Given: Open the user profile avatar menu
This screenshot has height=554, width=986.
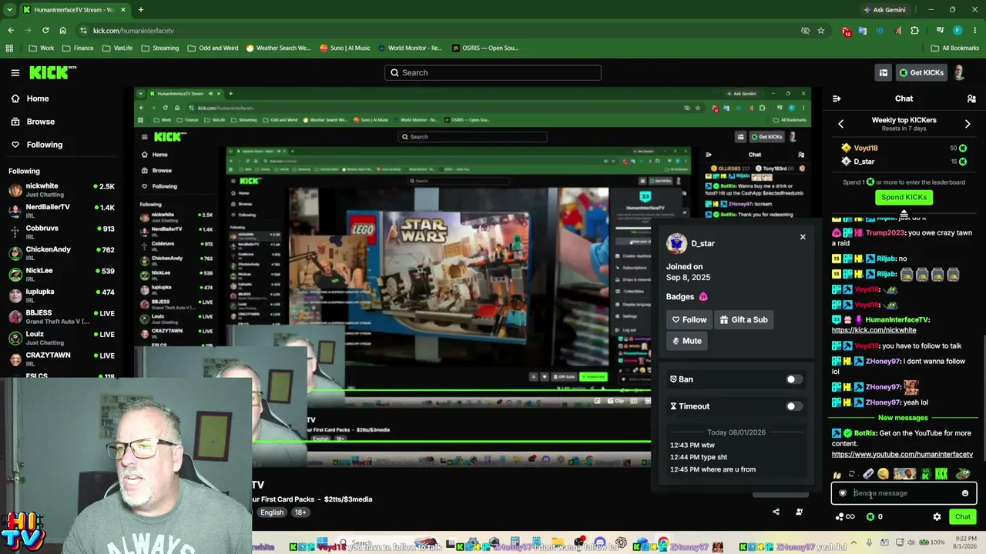Looking at the screenshot, I should pyautogui.click(x=959, y=72).
